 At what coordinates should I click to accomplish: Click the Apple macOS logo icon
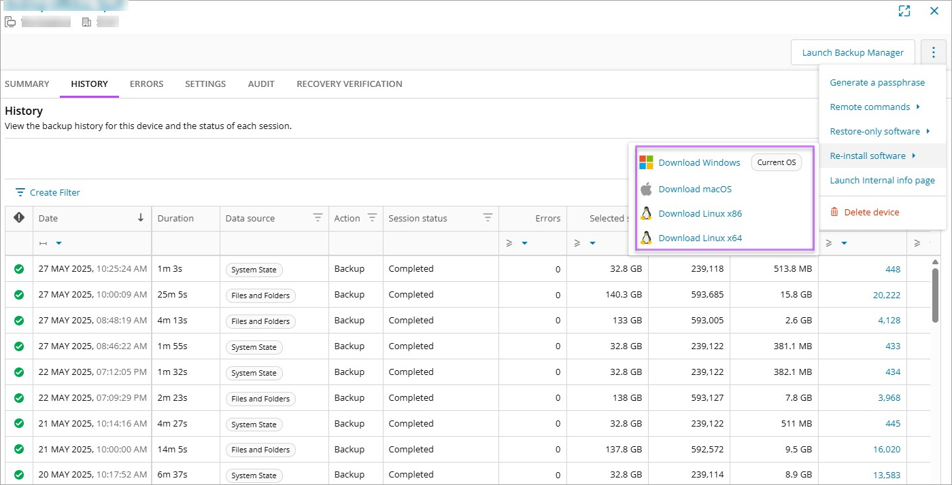646,189
